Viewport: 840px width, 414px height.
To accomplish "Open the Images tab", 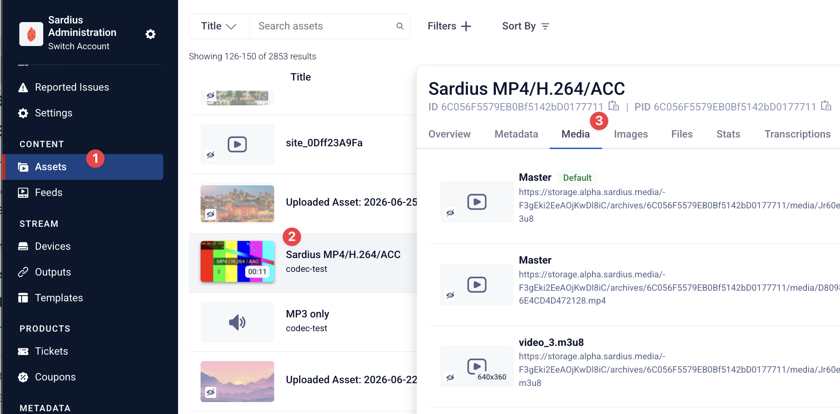I will pos(631,134).
